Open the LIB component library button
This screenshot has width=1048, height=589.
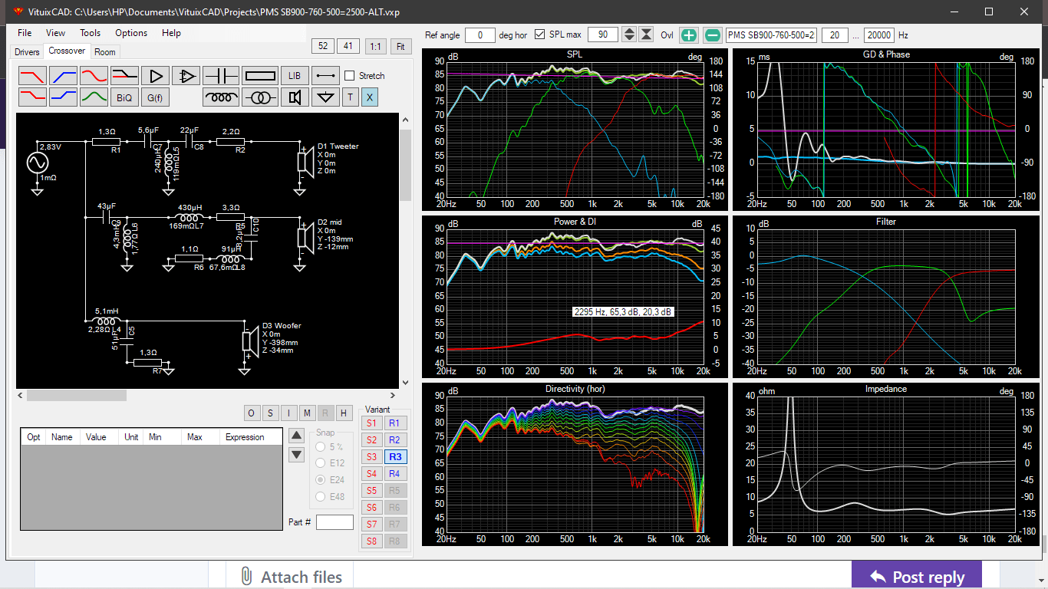tap(295, 76)
